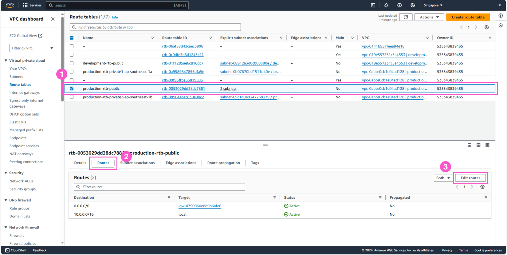Open the Services grid menu
This screenshot has height=255, width=507.
tap(32, 5)
